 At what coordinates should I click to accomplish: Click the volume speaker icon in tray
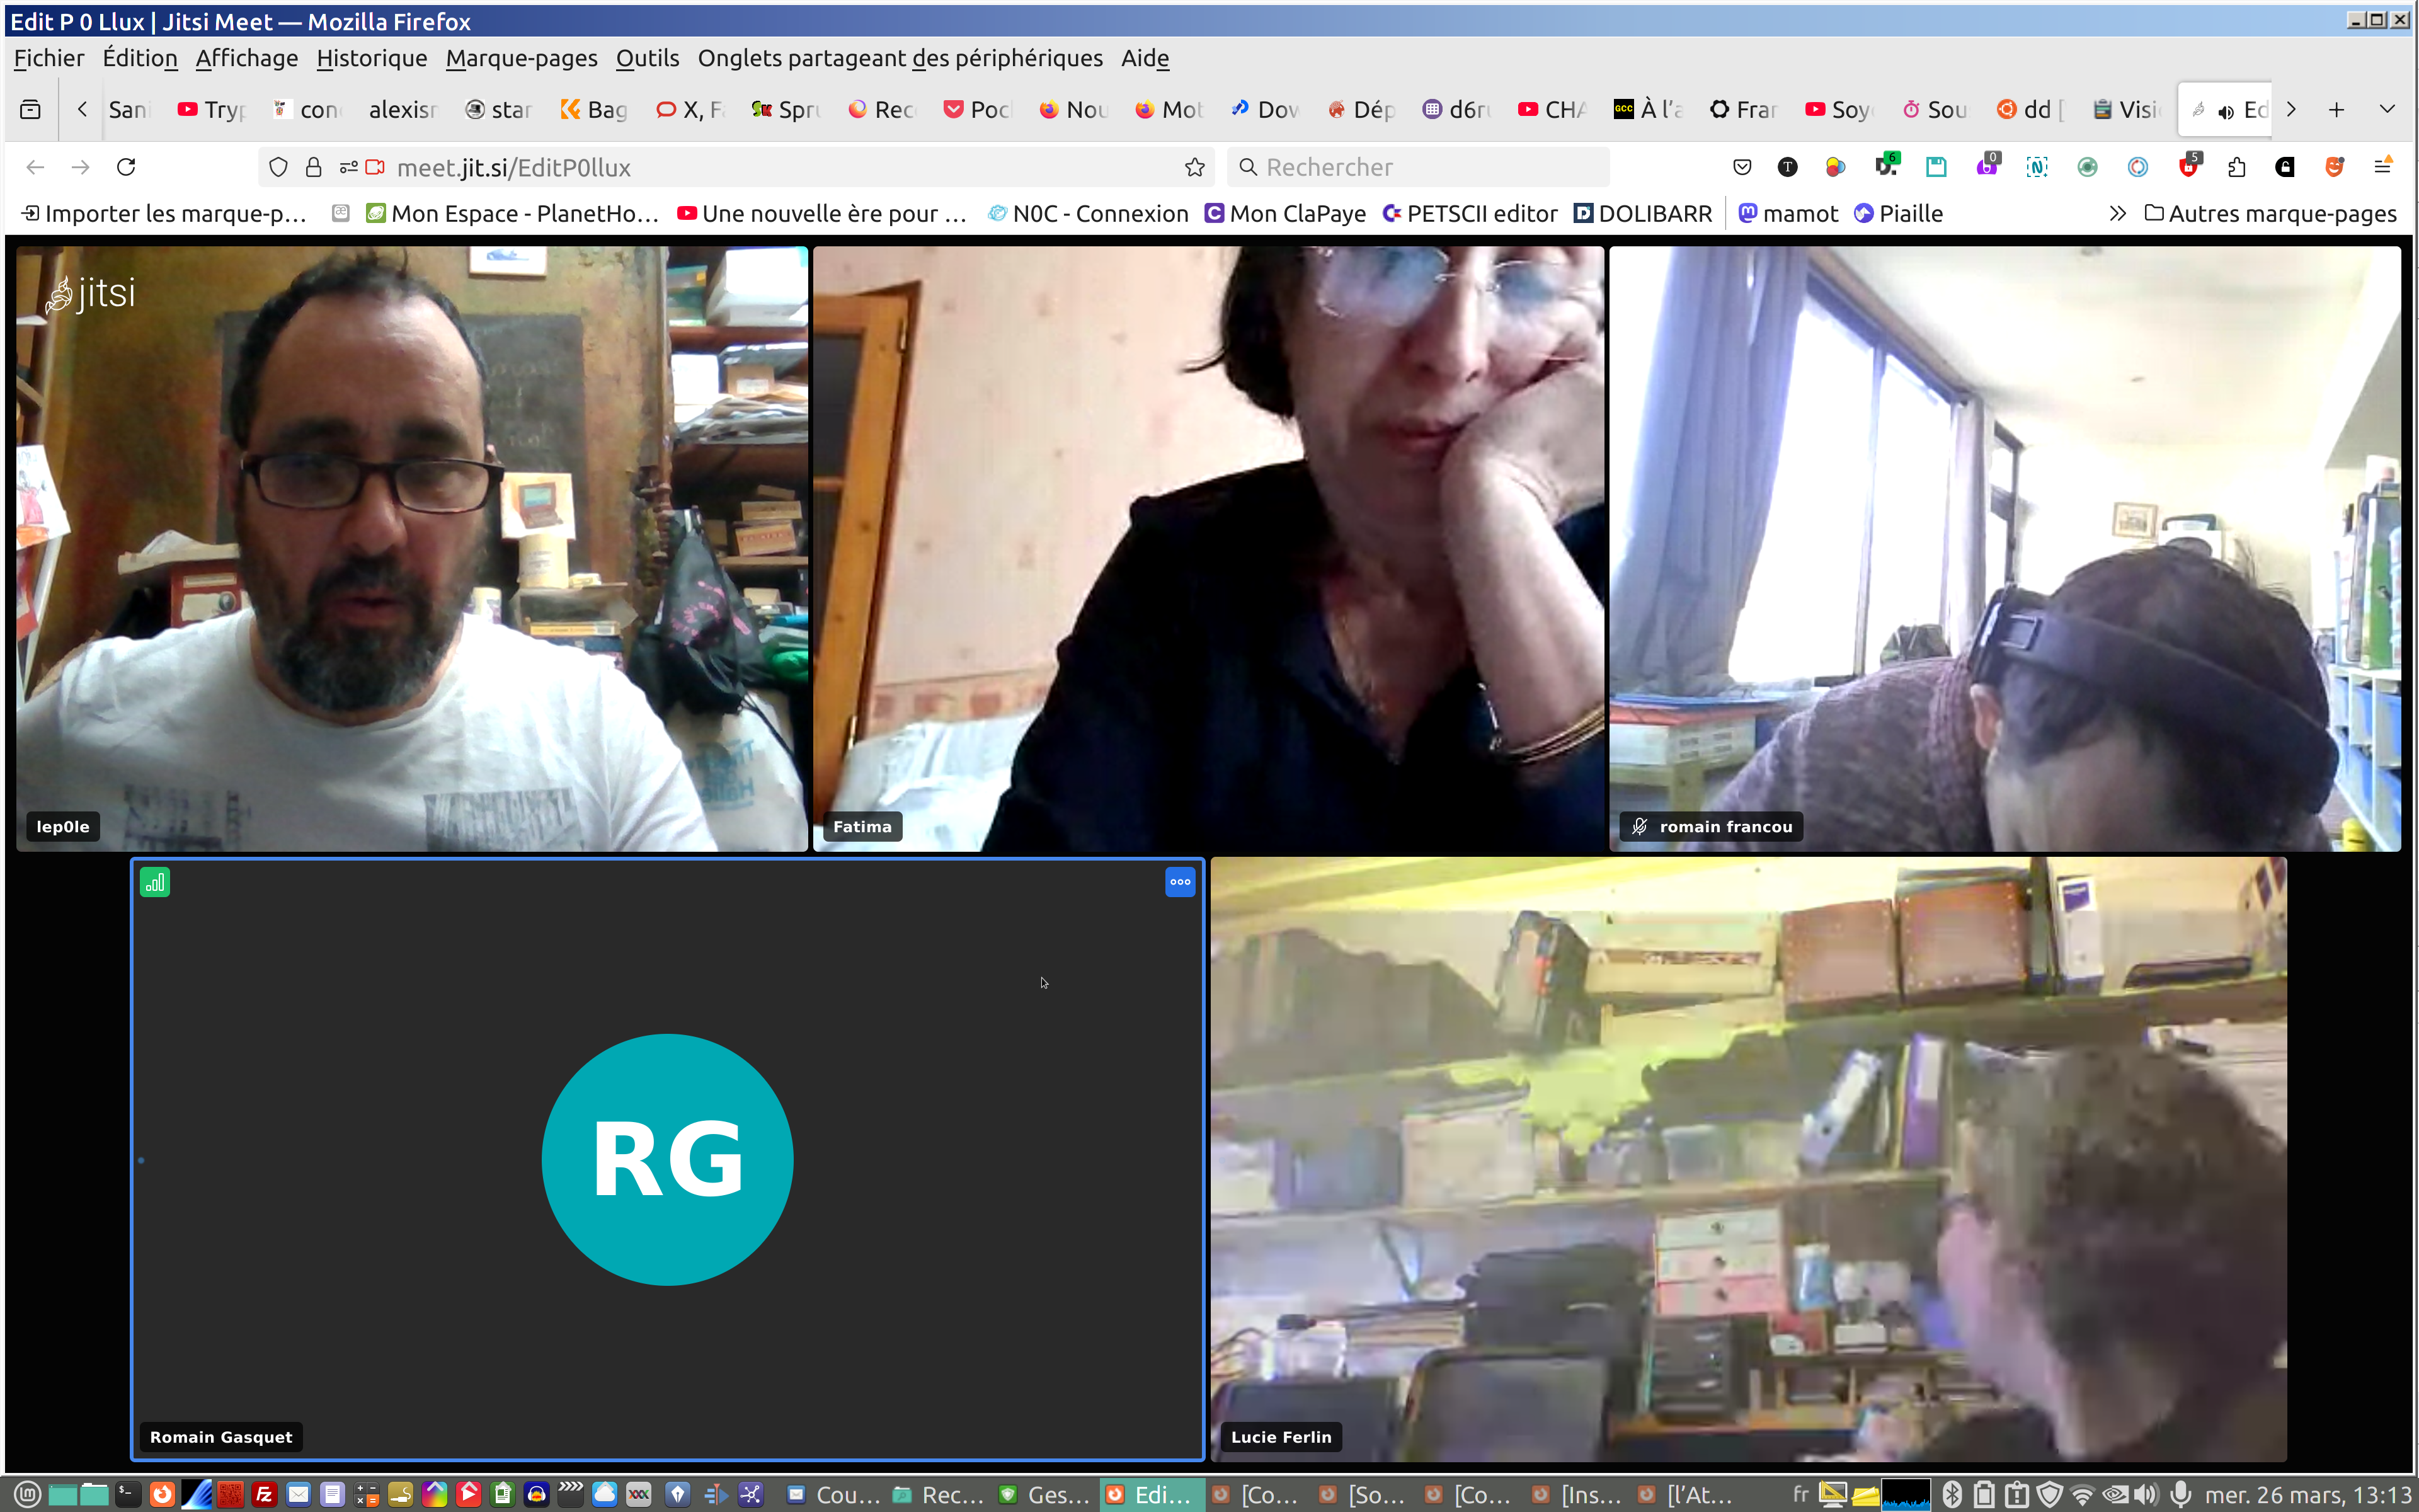2145,1494
